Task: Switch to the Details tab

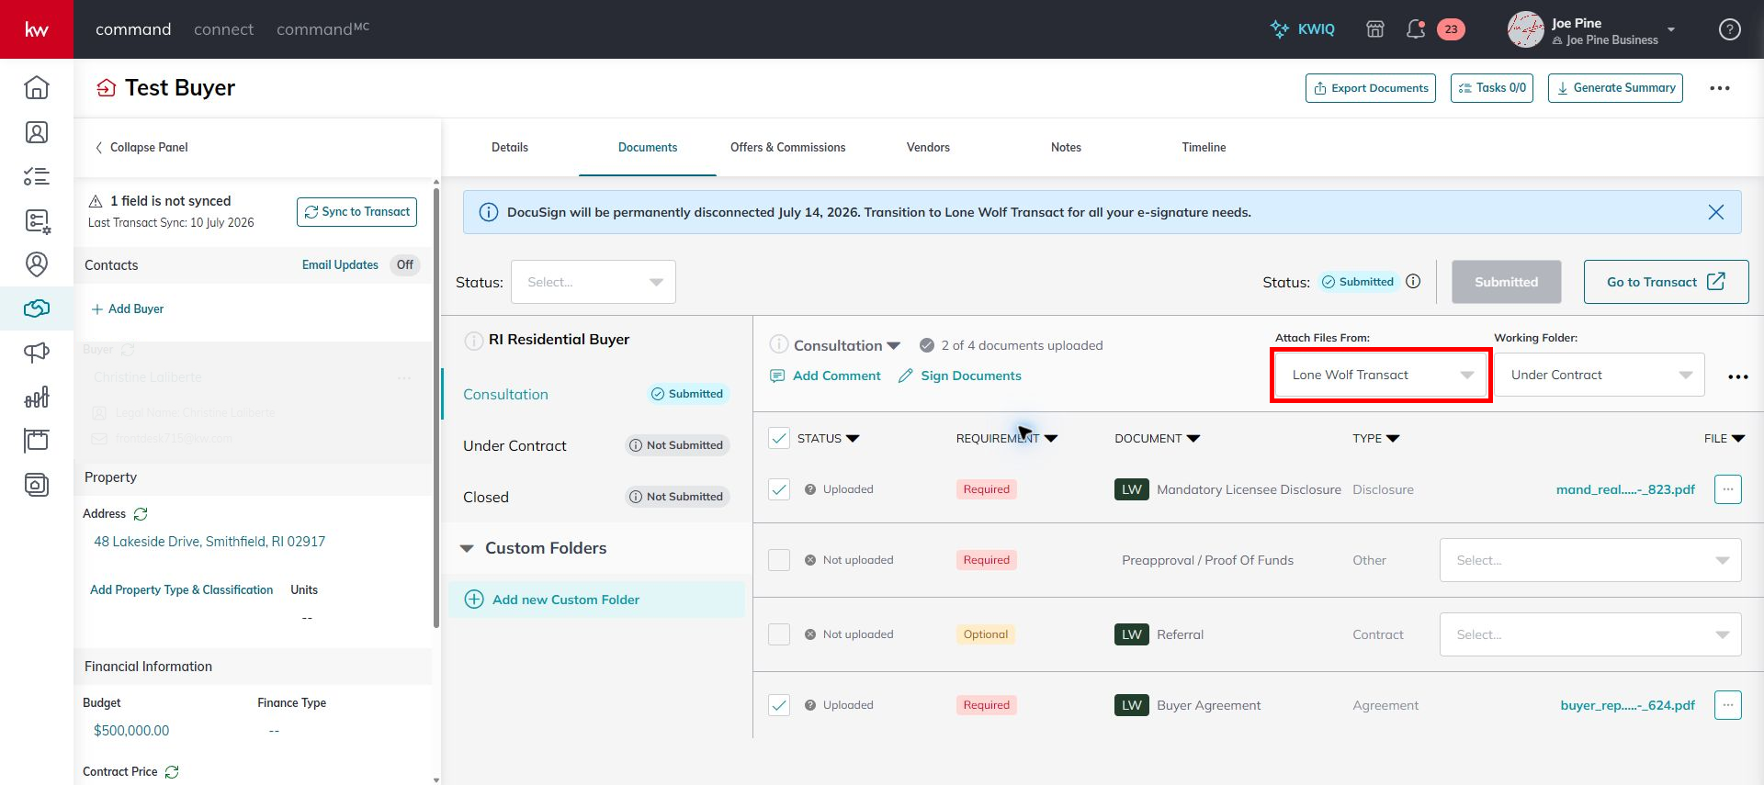Action: coord(510,147)
